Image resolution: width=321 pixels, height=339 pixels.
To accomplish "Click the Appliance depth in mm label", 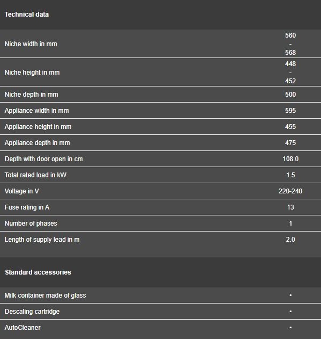I will coord(38,143).
